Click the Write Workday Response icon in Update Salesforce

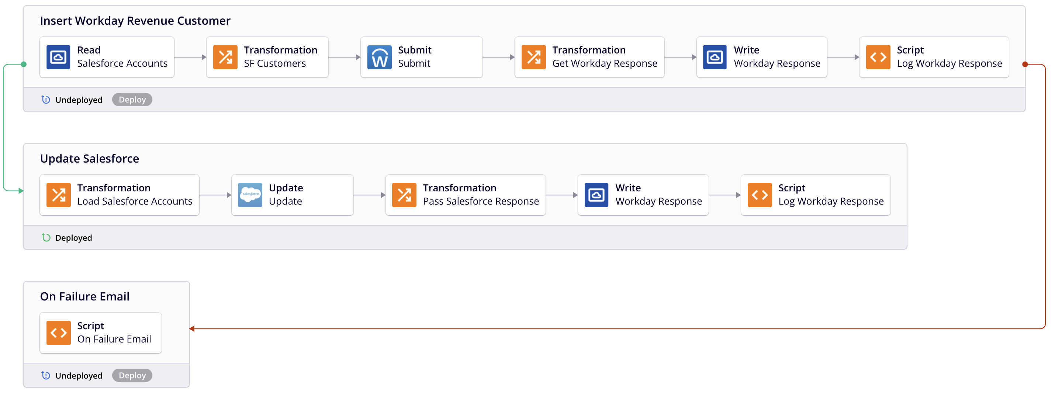pos(596,195)
